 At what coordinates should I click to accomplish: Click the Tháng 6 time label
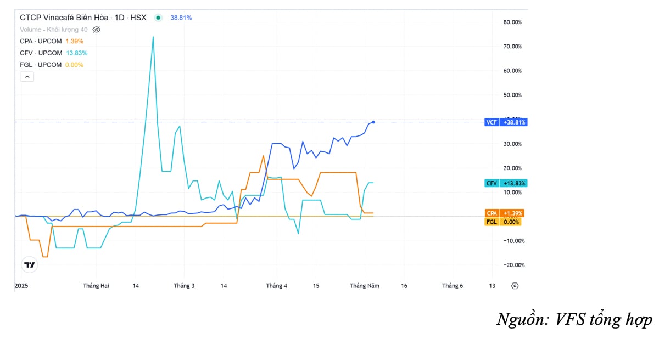[453, 286]
